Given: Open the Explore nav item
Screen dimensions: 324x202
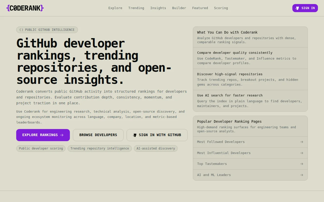Looking at the screenshot, I should [115, 8].
